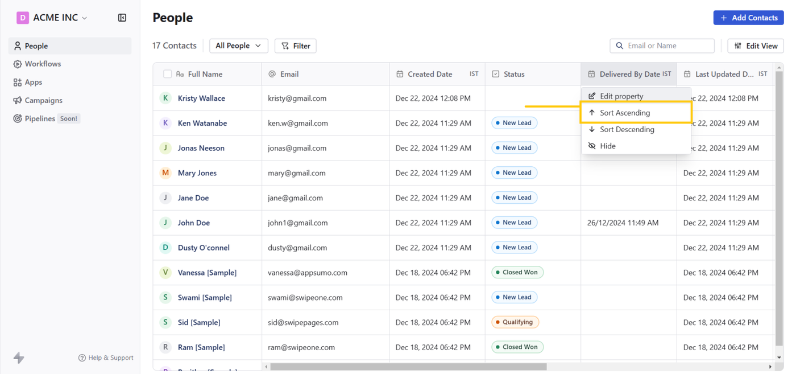Click the lightning bolt icon in sidebar

pyautogui.click(x=19, y=357)
